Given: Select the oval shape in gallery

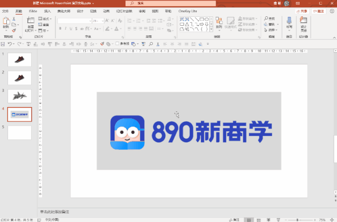Looking at the screenshot, I should [207, 19].
